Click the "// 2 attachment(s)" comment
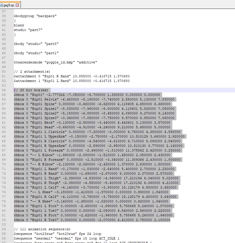The width and height of the screenshot is (235, 243). (32, 72)
